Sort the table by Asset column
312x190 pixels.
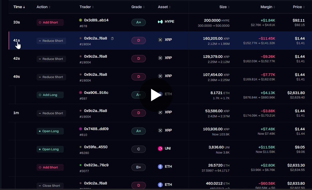click(x=164, y=7)
